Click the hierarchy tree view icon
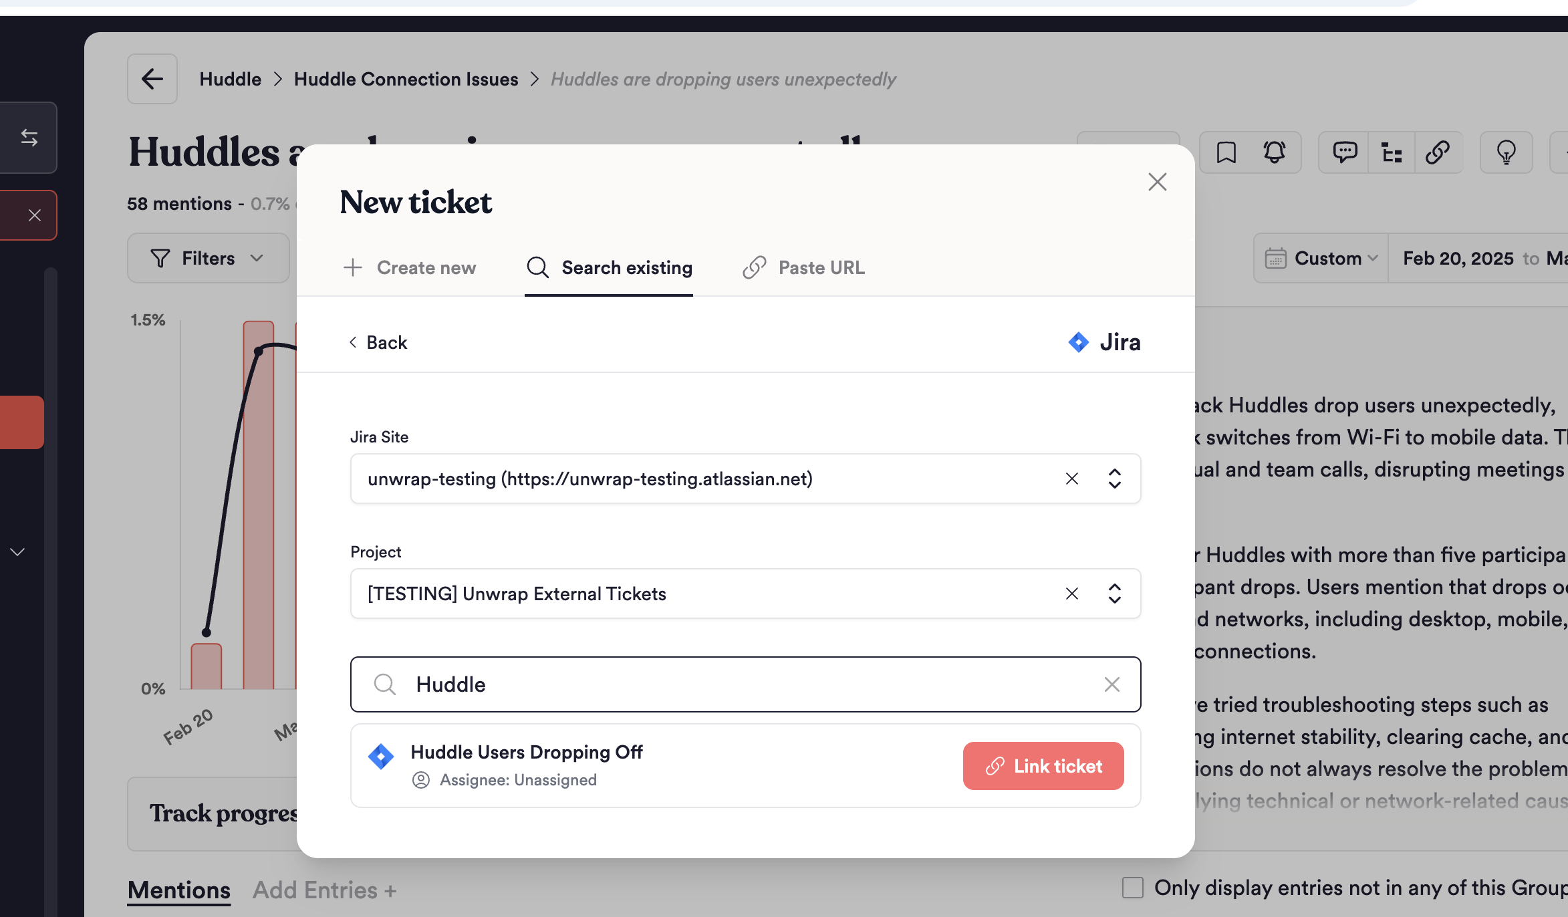The image size is (1568, 917). click(1392, 152)
